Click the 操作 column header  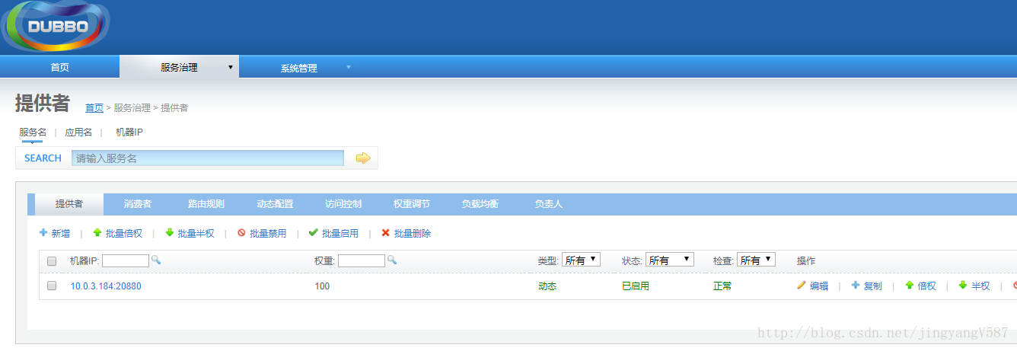click(806, 260)
